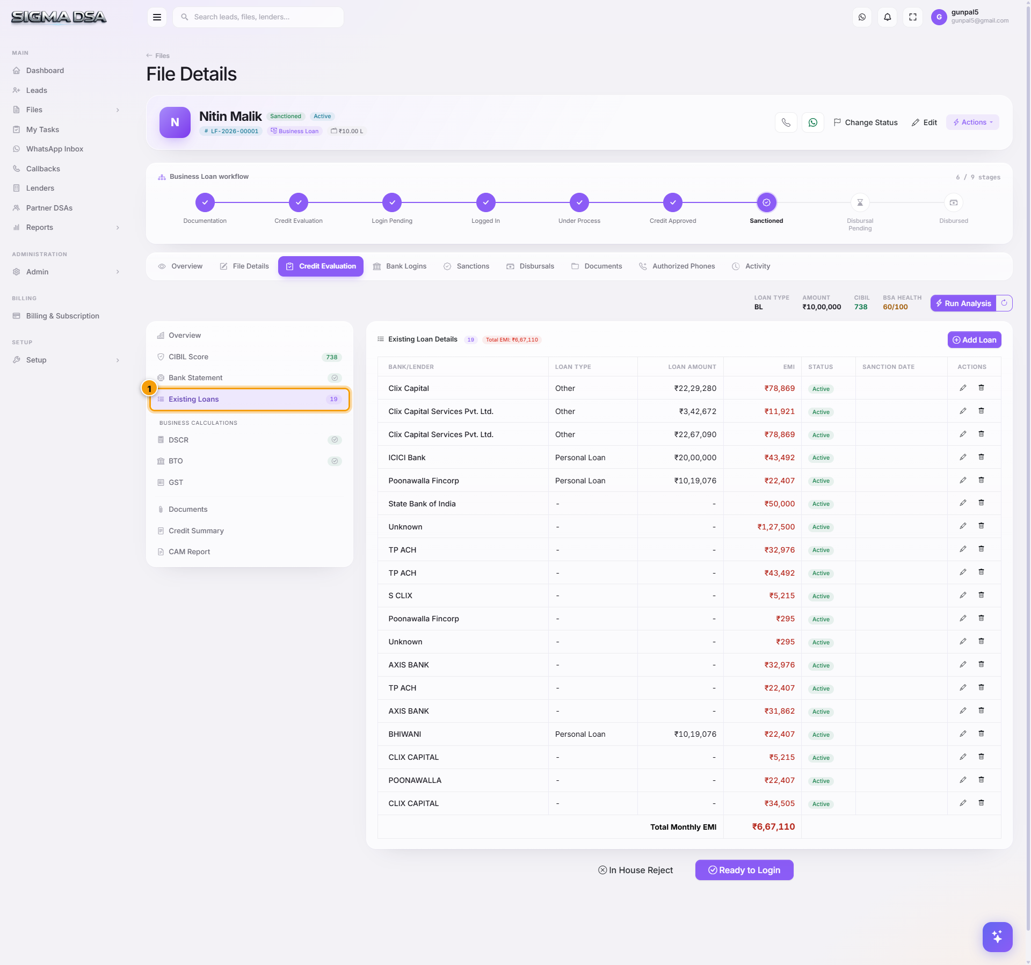Click In House Reject
Viewport: 1031px width, 965px height.
[x=635, y=870]
